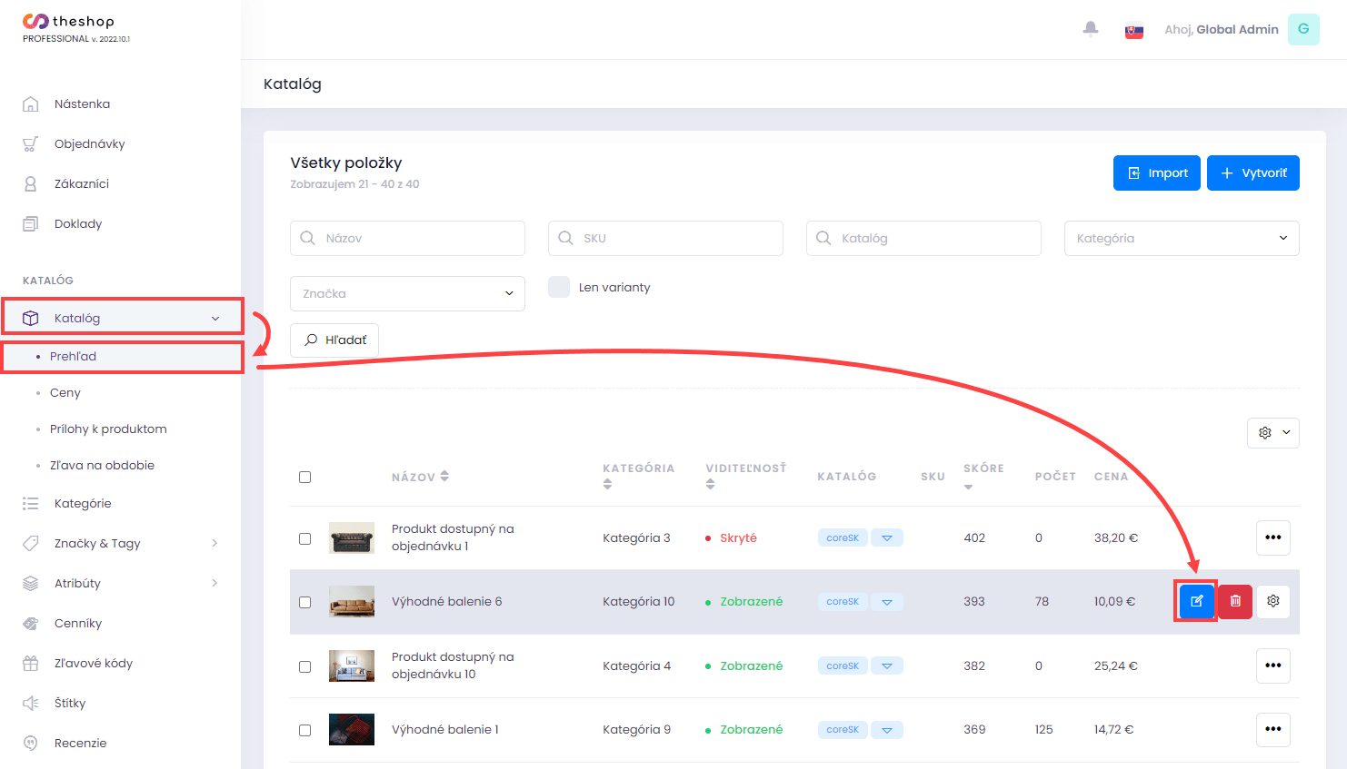Viewport: 1347px width, 769px height.
Task: Open thumbnail of Produkt dostupný na objednávku 10
Action: tap(352, 665)
